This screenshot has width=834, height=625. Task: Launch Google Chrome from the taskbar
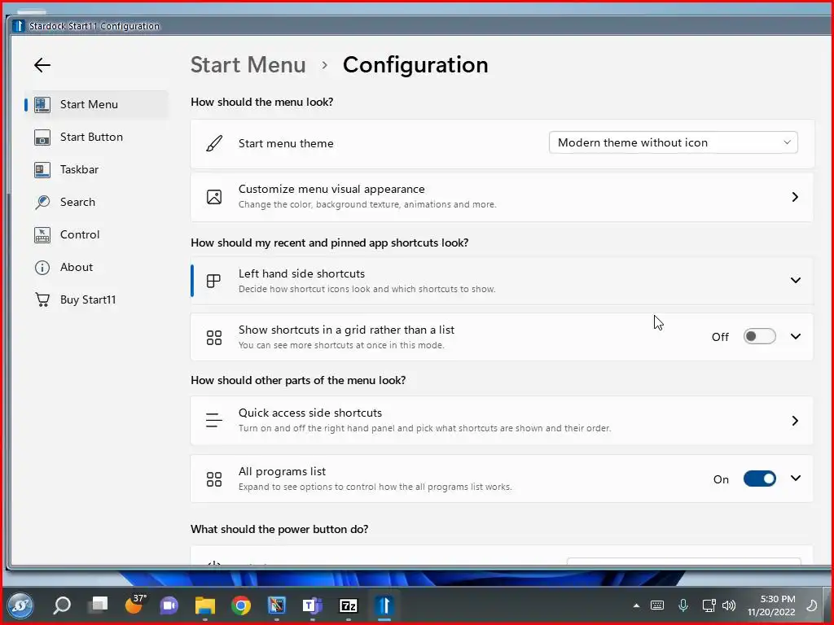pyautogui.click(x=241, y=605)
